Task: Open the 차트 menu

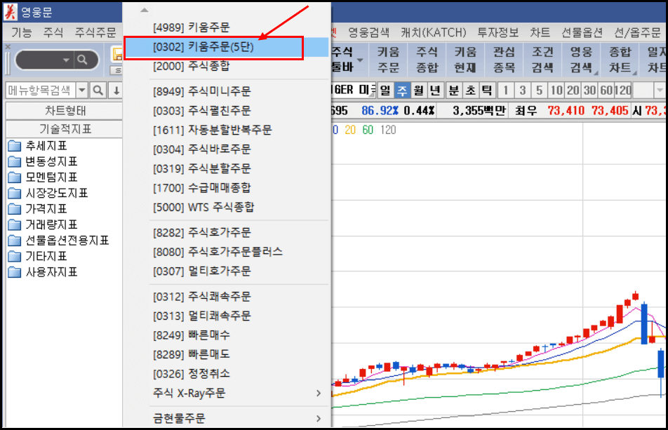Action: (540, 32)
